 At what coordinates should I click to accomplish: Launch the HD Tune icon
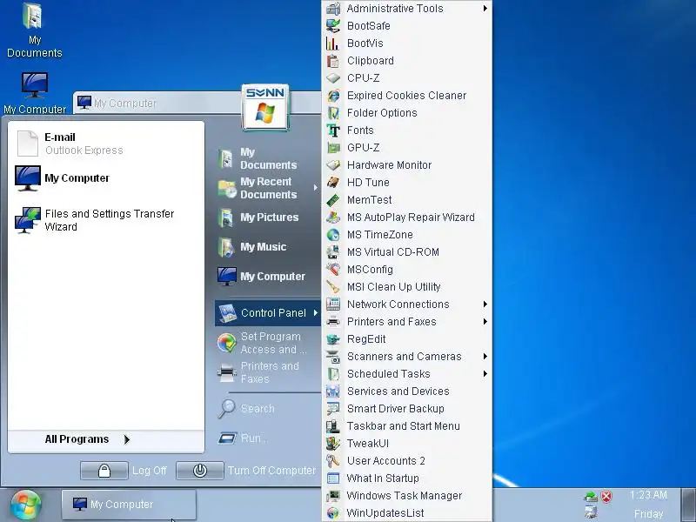333,183
